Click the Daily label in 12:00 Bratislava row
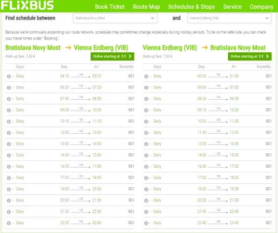Viewport: 278px width, 233px height. pos(20,133)
